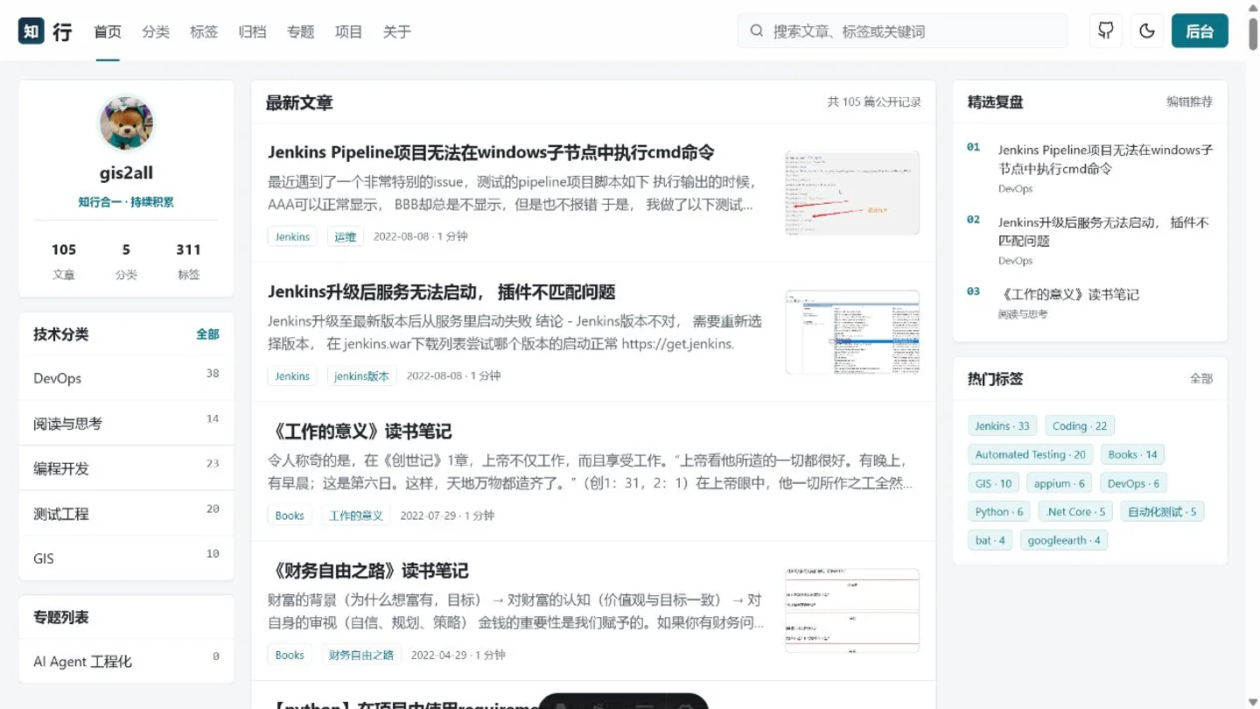Click the 311 标签 stat

[189, 261]
